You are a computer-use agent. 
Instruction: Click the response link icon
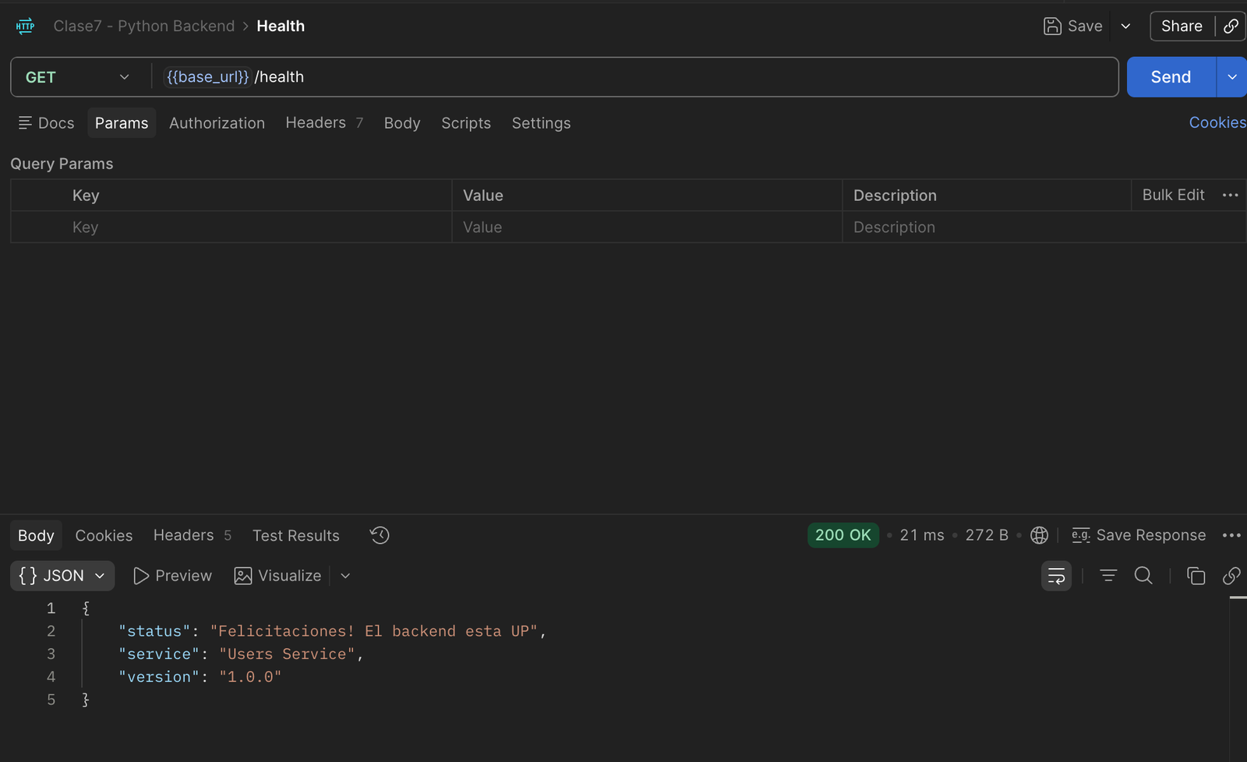pyautogui.click(x=1231, y=576)
